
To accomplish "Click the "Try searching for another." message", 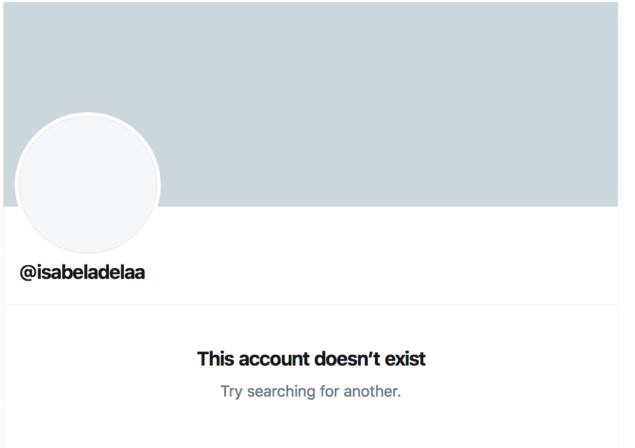I will click(310, 392).
